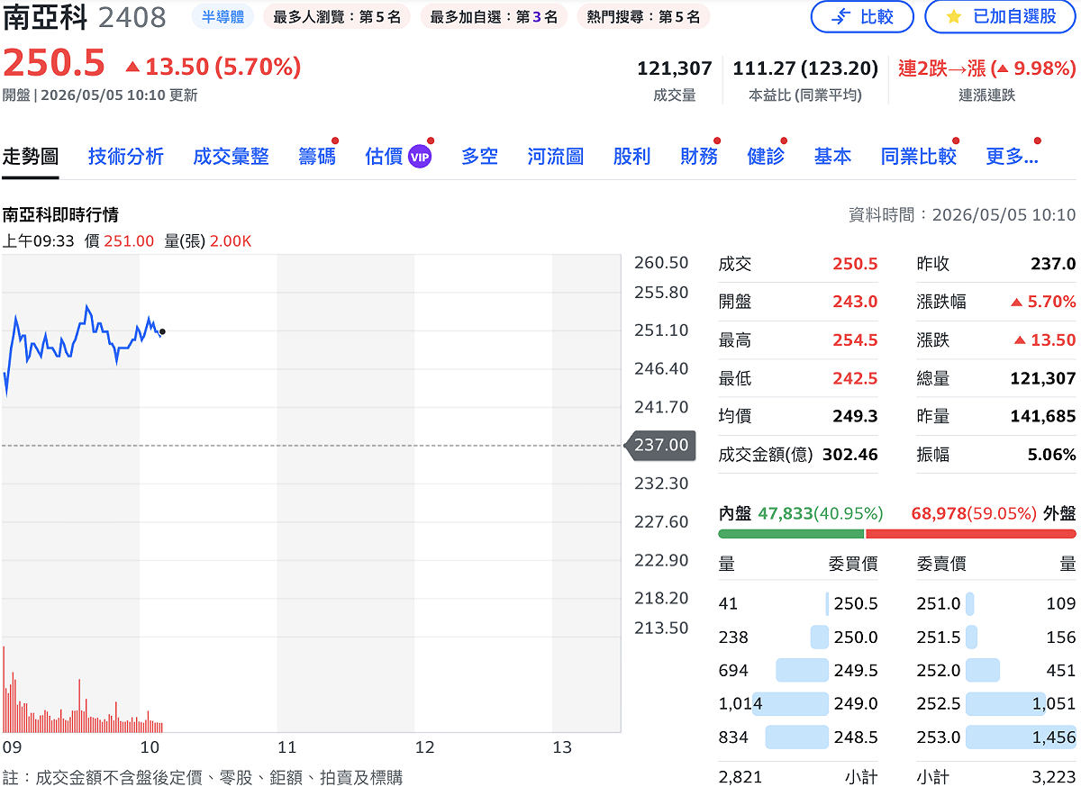Toggle the 已加自選股 watchlist button
1081x796 pixels.
point(1002,16)
